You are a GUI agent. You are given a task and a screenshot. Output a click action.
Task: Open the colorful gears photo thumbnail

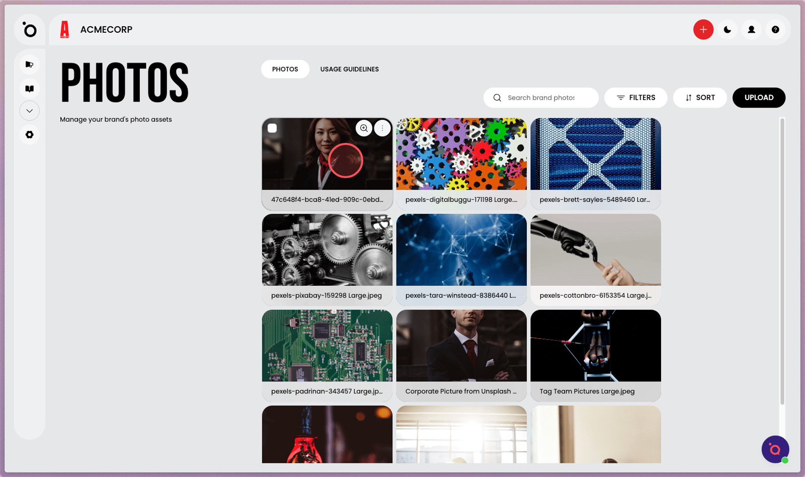[x=461, y=154]
